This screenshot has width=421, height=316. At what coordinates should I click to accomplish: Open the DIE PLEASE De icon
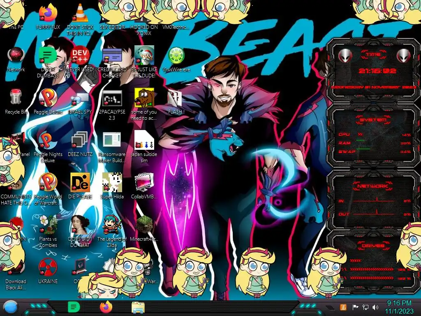point(80,183)
